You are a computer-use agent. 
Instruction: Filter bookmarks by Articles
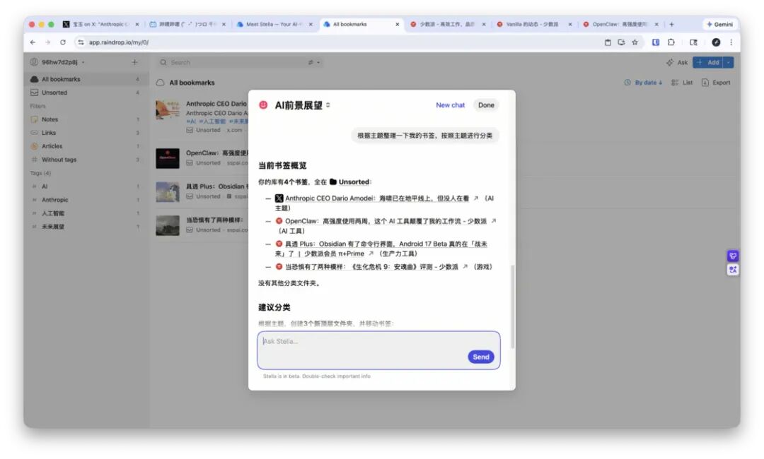tap(86, 146)
